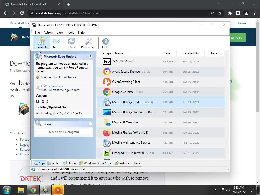Select the Microsoft OneDrive icon
This screenshot has width=260, height=195.
pos(107,122)
